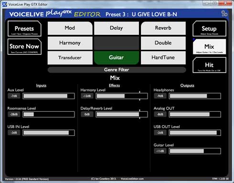The height and width of the screenshot is (183, 234).
Task: Select the Mix page tab
Action: click(209, 47)
